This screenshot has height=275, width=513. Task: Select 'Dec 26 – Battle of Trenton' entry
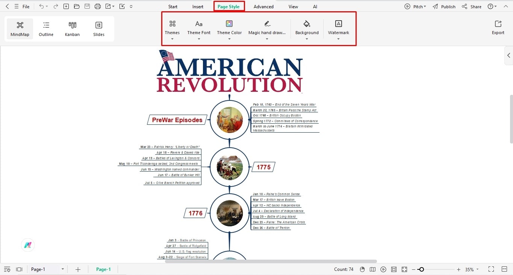pyautogui.click(x=271, y=228)
